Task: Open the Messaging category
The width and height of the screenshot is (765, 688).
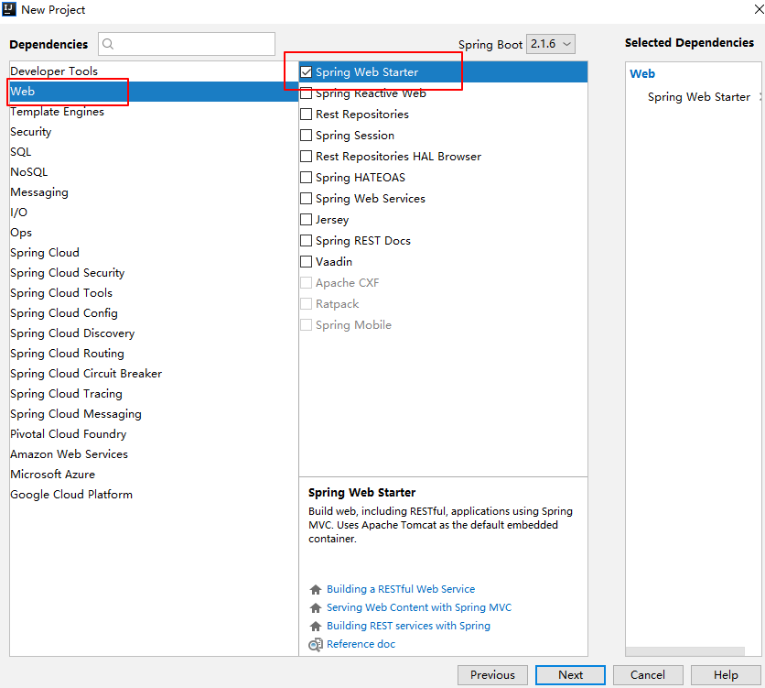Action: (x=154, y=191)
